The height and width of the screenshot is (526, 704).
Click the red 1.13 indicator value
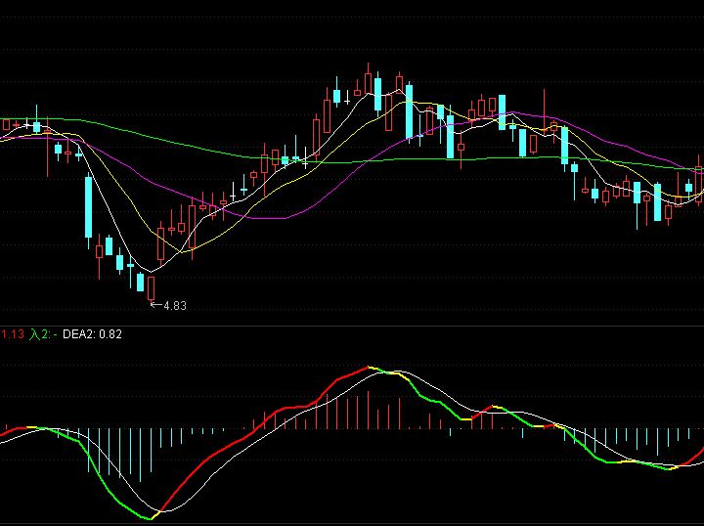tap(13, 334)
